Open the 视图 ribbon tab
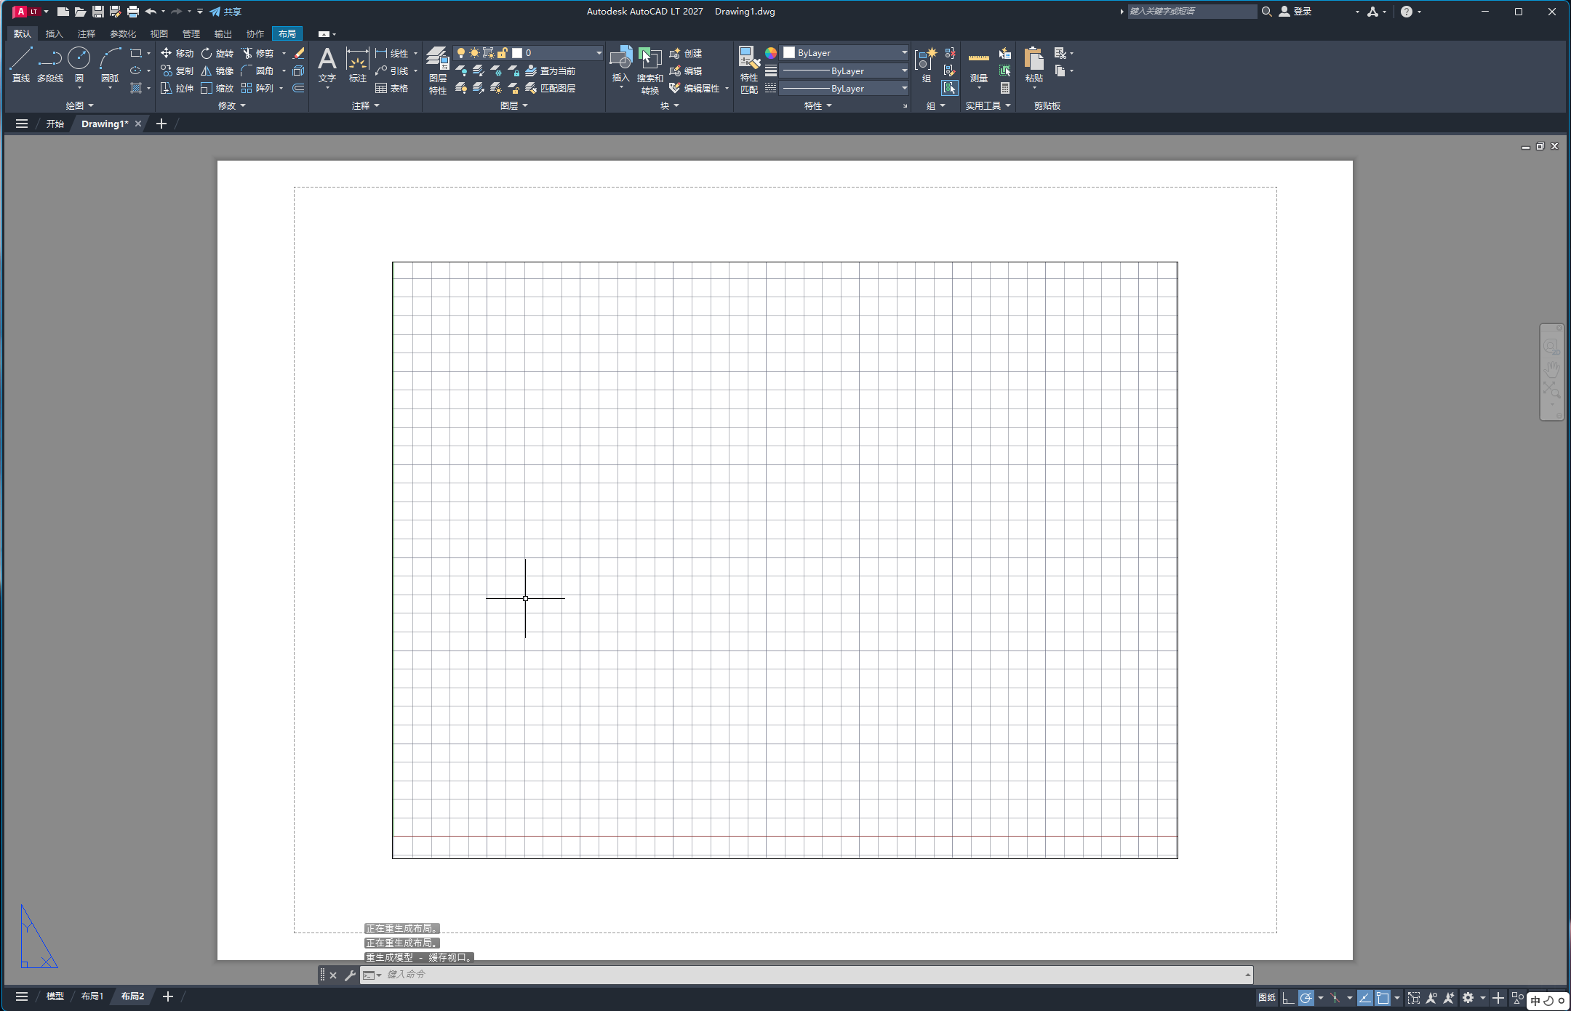1571x1011 pixels. 159,33
